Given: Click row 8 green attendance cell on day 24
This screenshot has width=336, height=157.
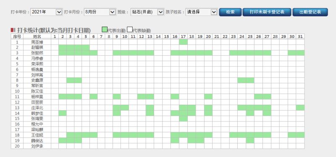Looking at the screenshot, I should 242,80.
